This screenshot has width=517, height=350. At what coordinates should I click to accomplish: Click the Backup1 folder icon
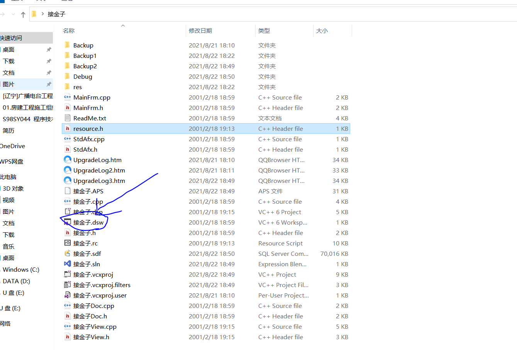67,56
